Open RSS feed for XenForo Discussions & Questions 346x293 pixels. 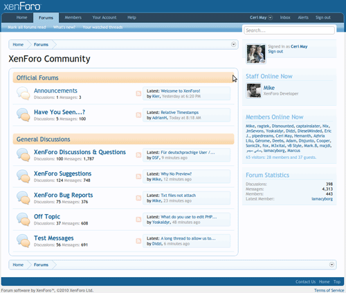click(x=138, y=155)
